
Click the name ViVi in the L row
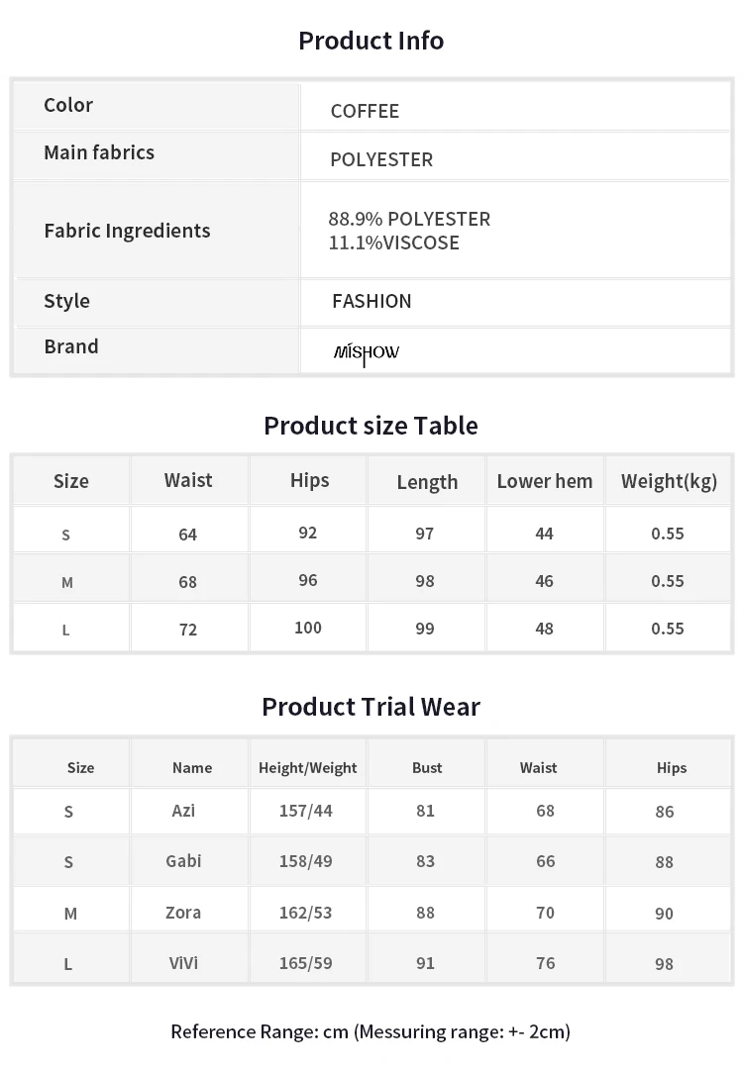point(183,963)
